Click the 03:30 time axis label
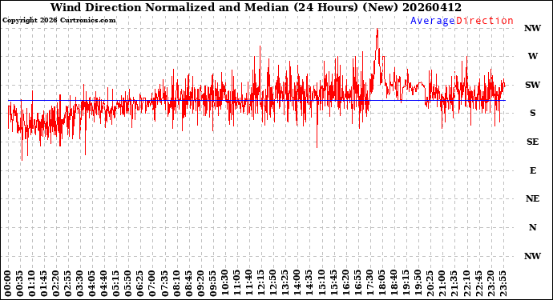553x300 pixels. click(80, 283)
